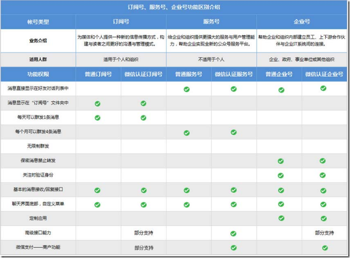Click 微信认证服务号 checkmark in 每个月可以群发4条消息 row
This screenshot has width=350, height=258.
[x=234, y=132]
